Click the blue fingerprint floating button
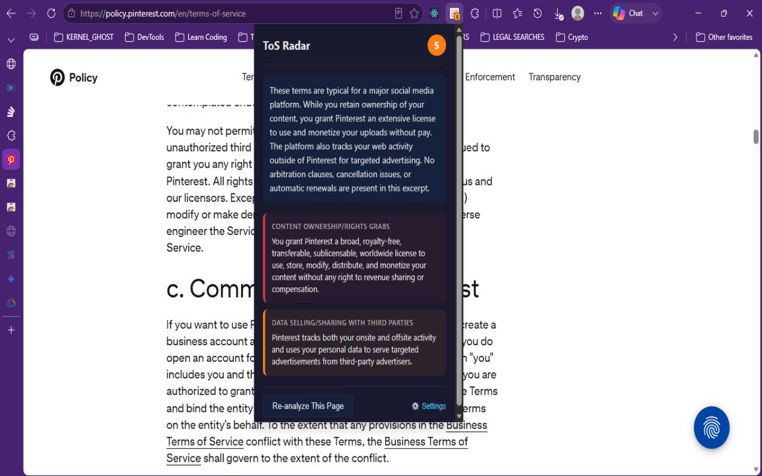762x476 pixels. (711, 427)
